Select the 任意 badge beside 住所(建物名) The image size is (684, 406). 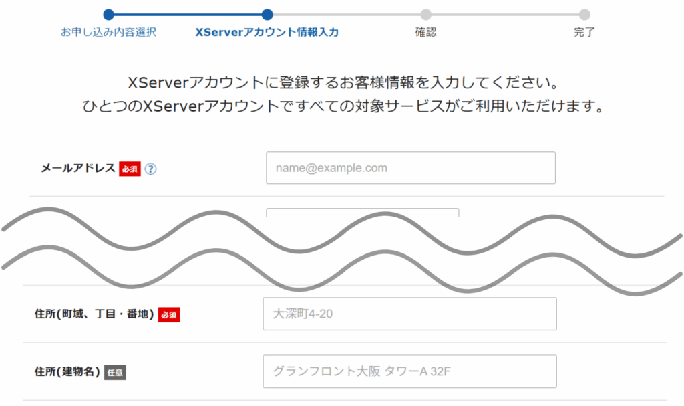(x=115, y=373)
